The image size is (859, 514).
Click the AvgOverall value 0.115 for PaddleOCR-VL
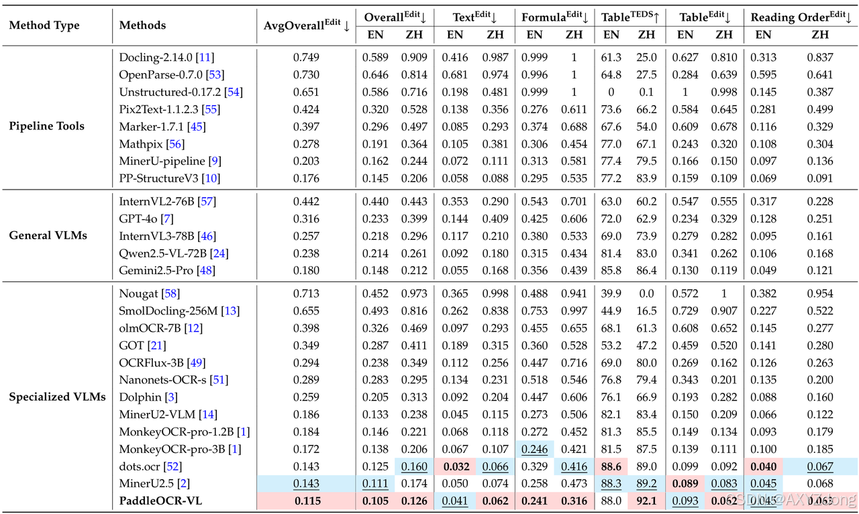306,501
